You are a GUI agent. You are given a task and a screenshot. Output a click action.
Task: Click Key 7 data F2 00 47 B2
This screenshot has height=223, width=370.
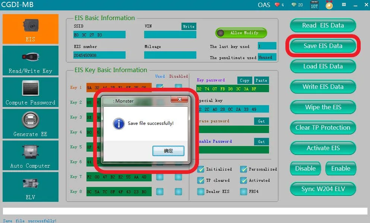point(119,177)
